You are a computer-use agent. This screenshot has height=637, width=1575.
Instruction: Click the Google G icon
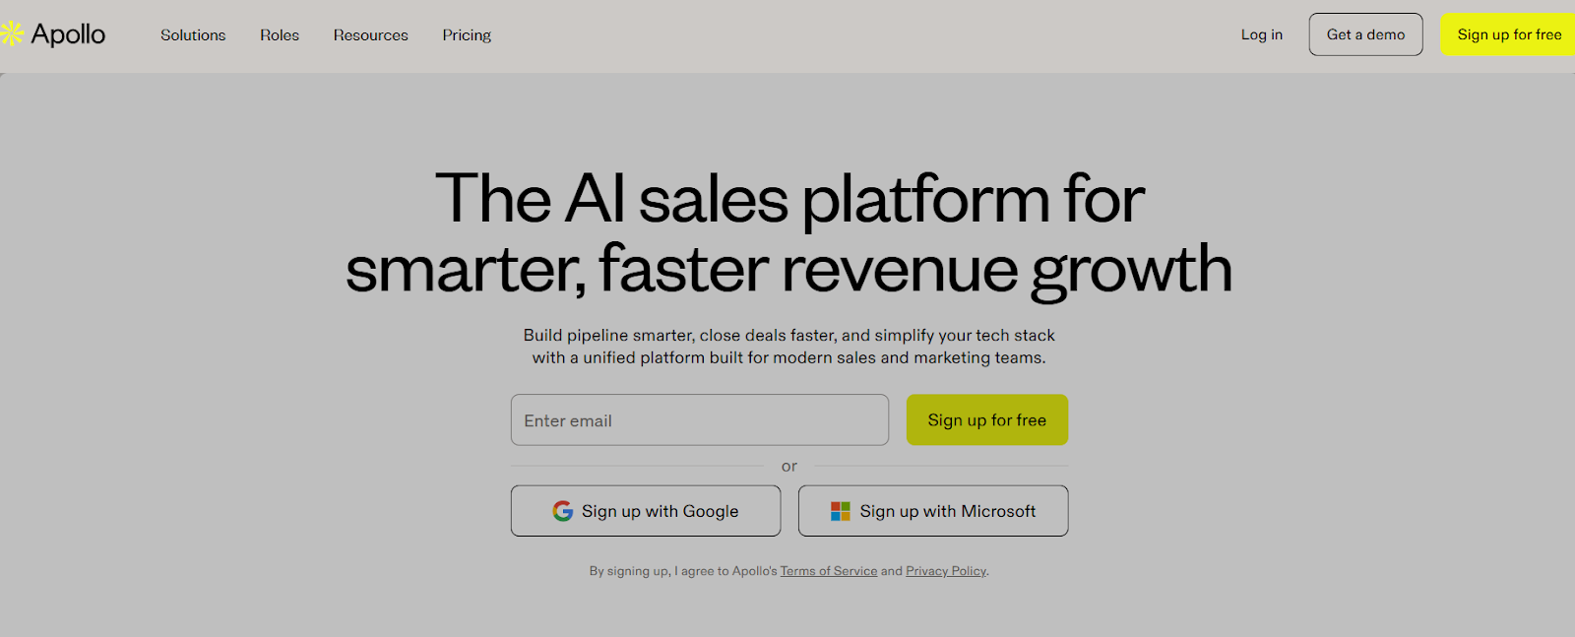click(x=562, y=510)
